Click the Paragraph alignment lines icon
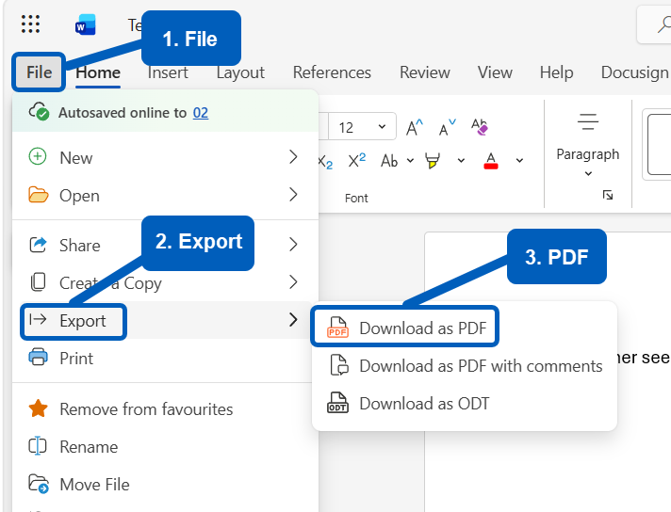The width and height of the screenshot is (671, 512). tap(588, 121)
